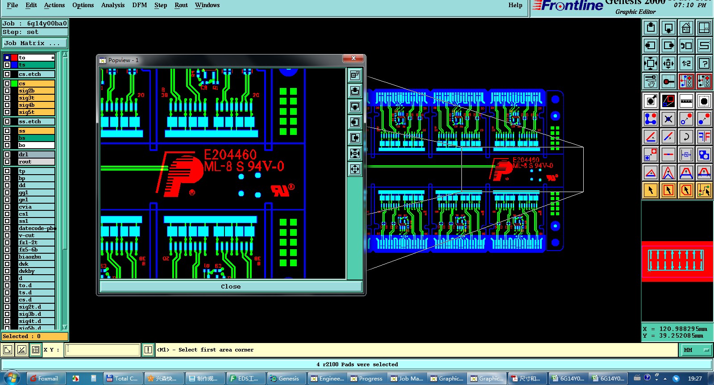Open the Windows menu
Viewport: 714px width, 385px height.
(x=208, y=5)
